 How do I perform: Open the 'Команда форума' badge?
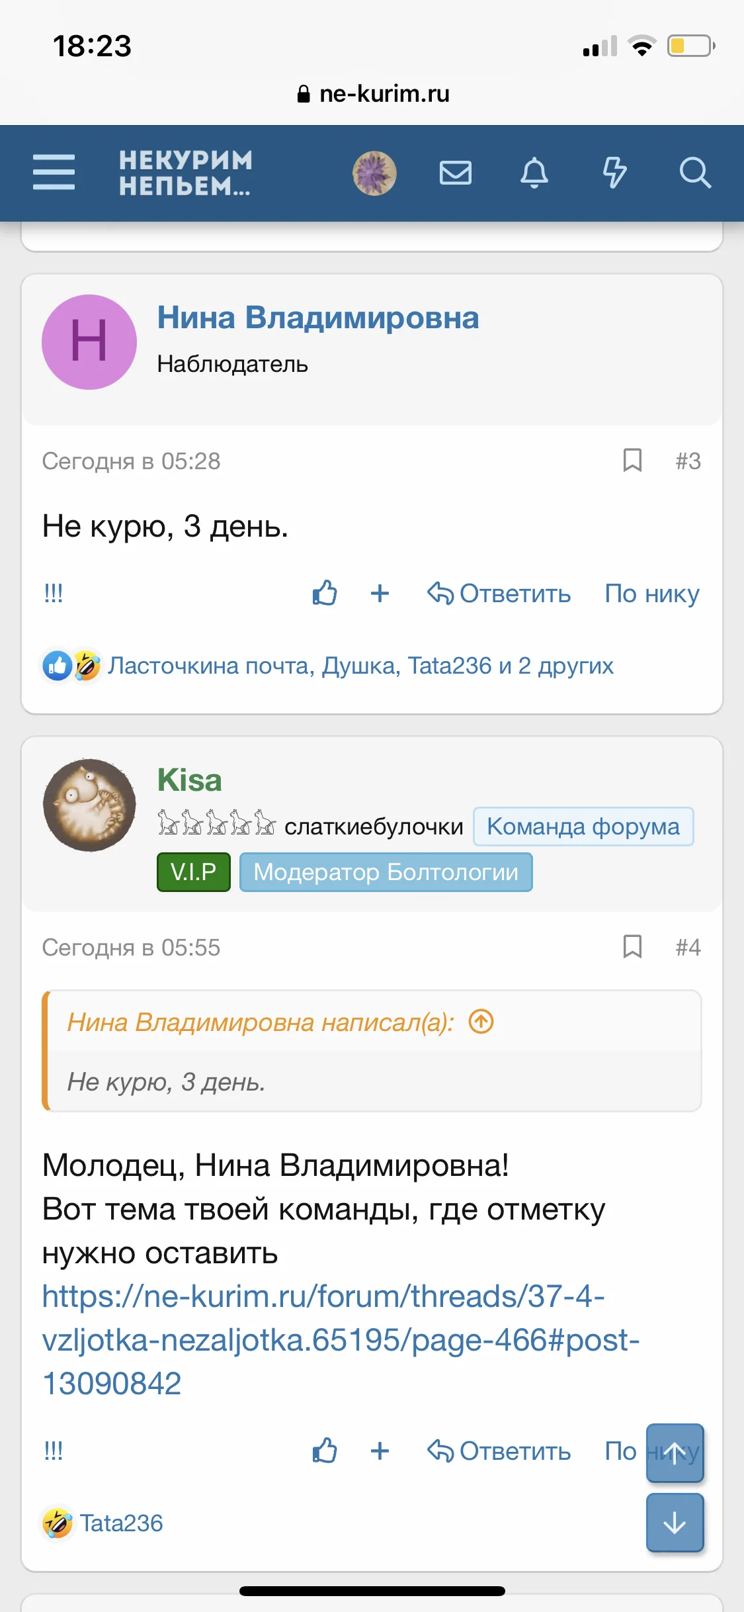click(583, 826)
